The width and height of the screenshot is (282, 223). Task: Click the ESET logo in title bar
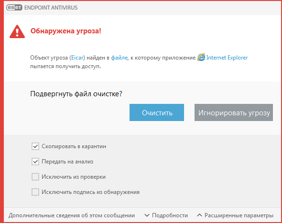(x=14, y=8)
